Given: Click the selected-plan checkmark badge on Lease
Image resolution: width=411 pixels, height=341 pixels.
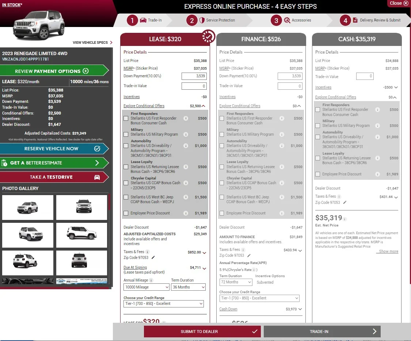Looking at the screenshot, I should click(208, 36).
